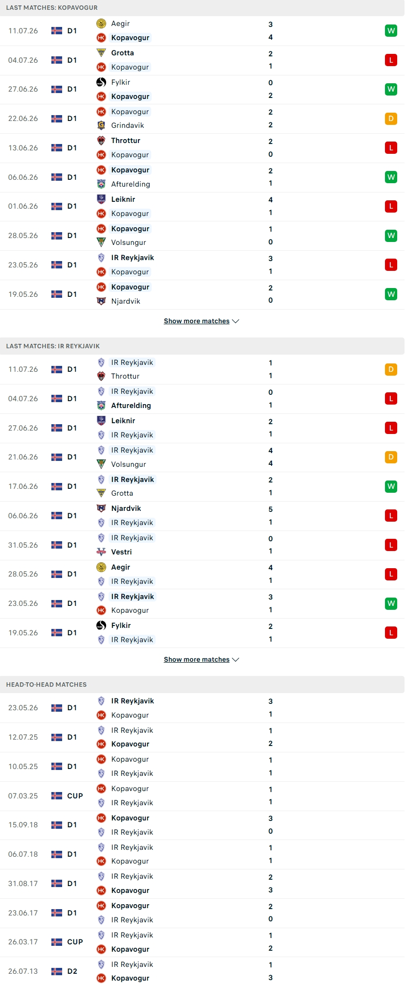
Task: Click the green W badge for Aegir vs Kopavogur
Action: [x=391, y=31]
